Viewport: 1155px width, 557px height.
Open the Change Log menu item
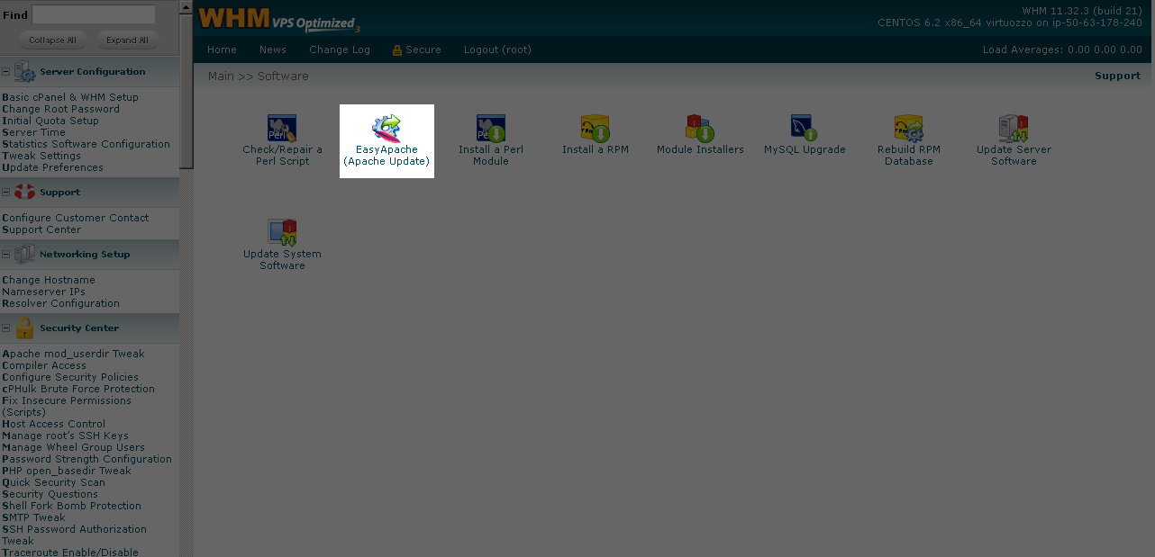pos(340,49)
